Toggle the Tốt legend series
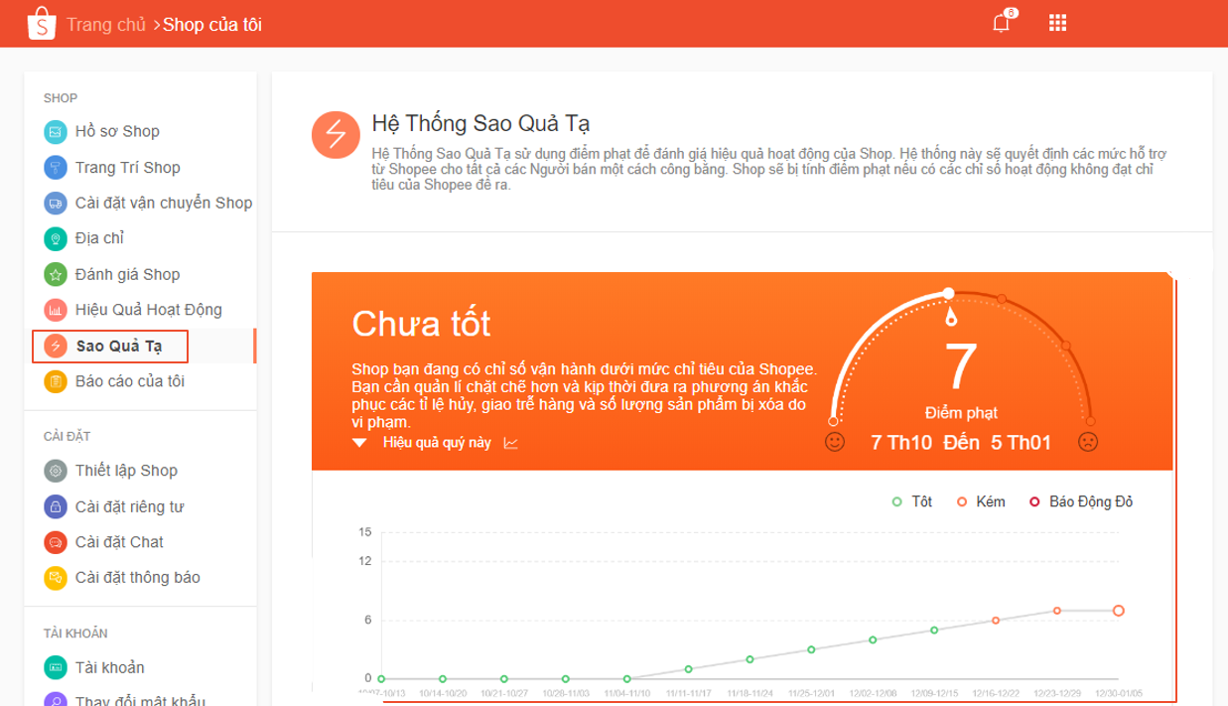 [x=912, y=501]
